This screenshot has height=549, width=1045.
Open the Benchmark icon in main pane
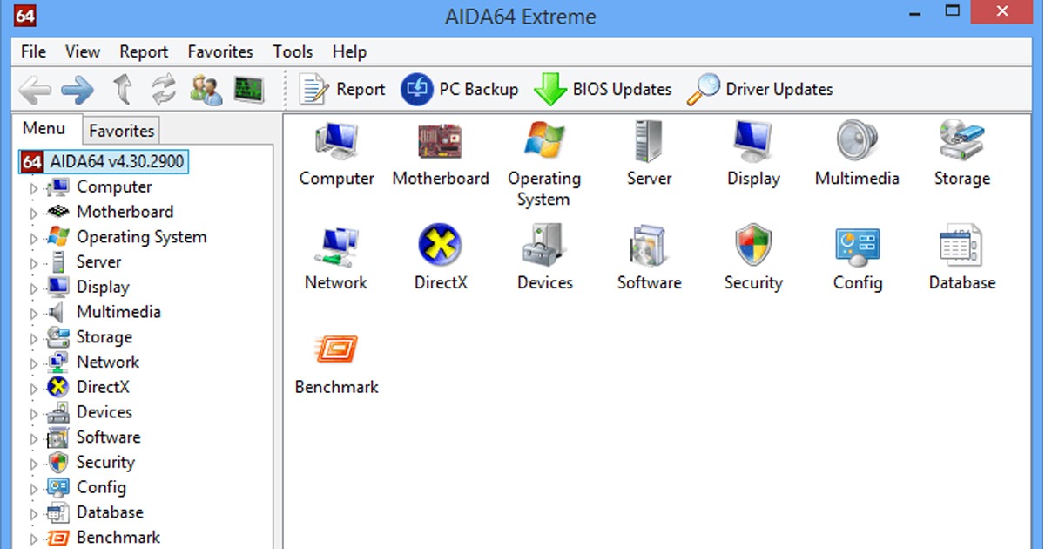[336, 349]
